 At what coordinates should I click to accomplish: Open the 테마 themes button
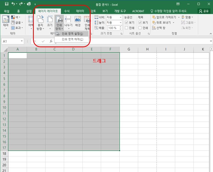6,22
